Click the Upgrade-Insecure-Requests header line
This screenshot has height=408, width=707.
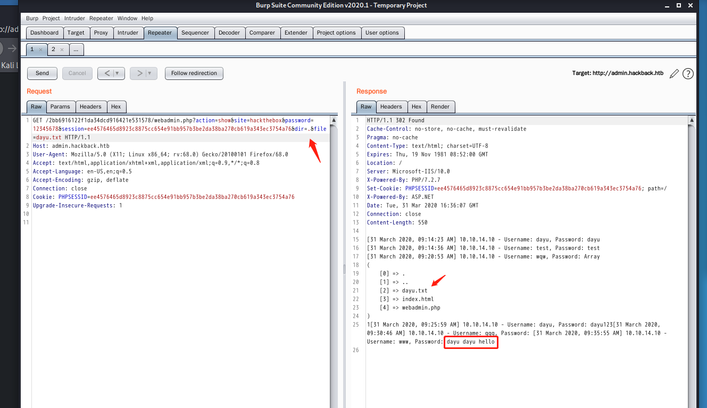click(78, 205)
